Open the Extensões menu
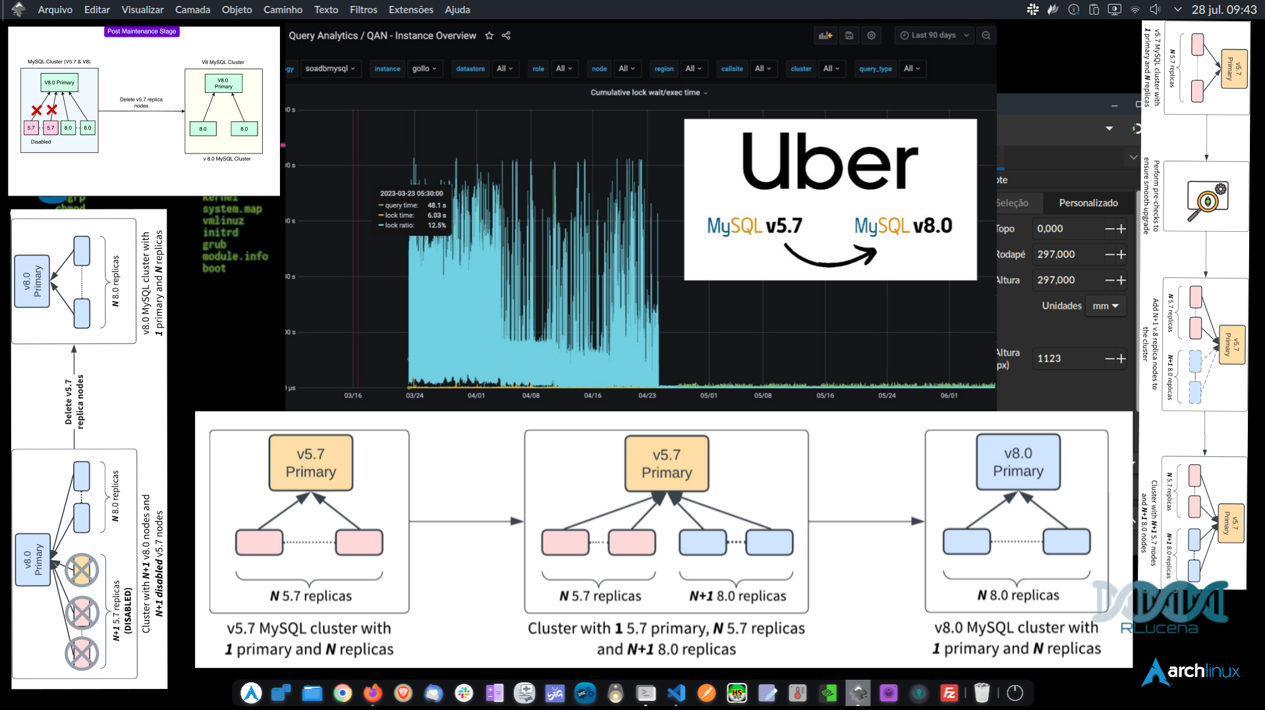 point(411,9)
